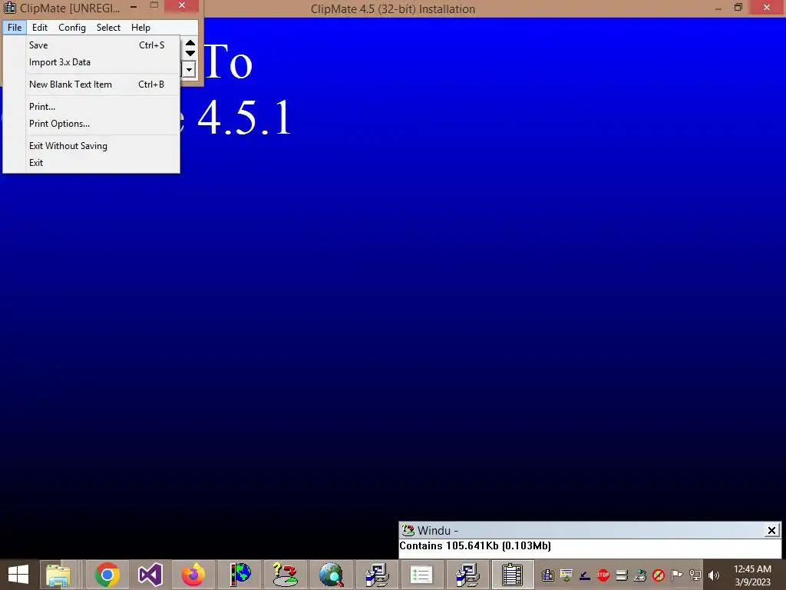
Task: Open the network tray icon
Action: pos(695,575)
